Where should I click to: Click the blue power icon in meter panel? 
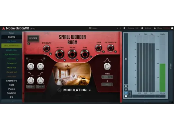126,93
